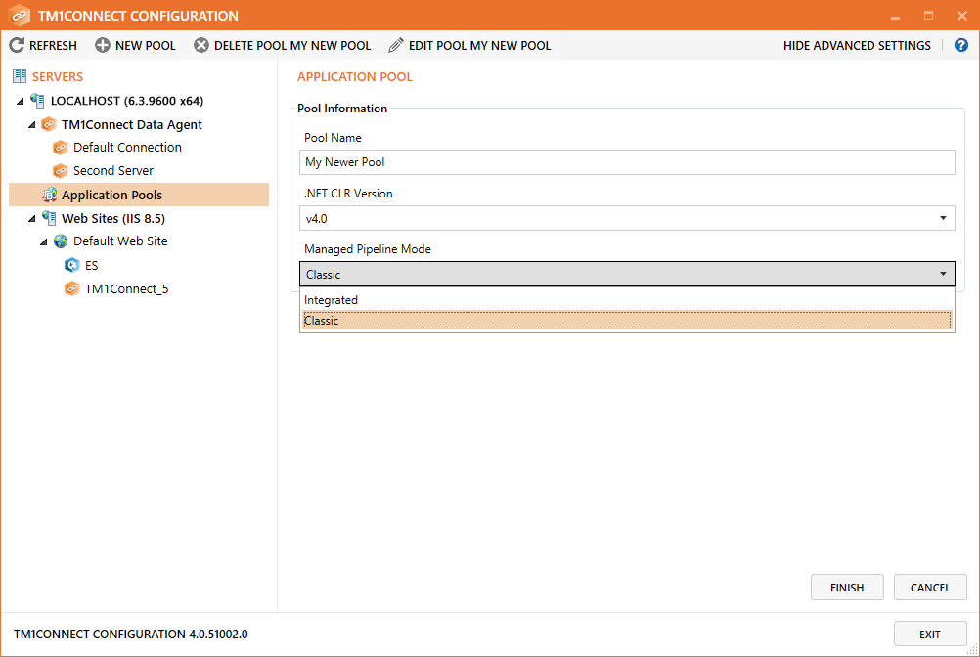
Task: Click the Servers grid icon
Action: click(x=20, y=76)
